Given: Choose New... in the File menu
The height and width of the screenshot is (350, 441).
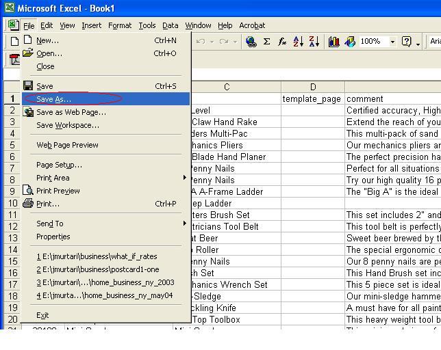Looking at the screenshot, I should pyautogui.click(x=106, y=40).
